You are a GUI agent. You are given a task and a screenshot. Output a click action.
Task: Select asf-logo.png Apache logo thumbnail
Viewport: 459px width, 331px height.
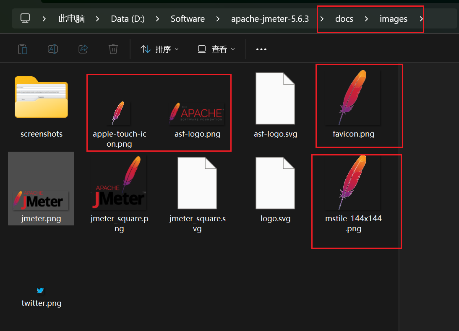tap(197, 114)
